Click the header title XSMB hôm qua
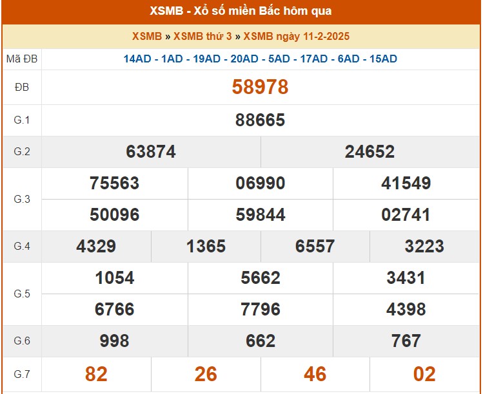483x394 pixels. point(241,12)
